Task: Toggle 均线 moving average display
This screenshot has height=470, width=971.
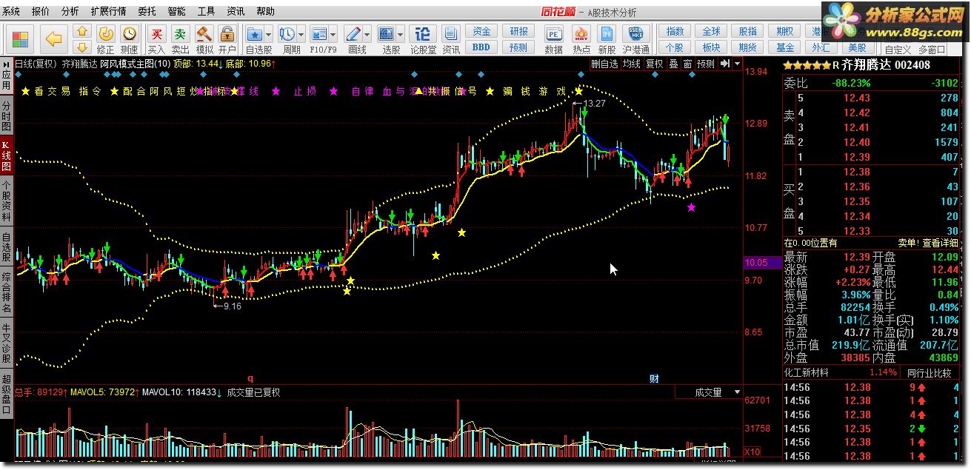Action: click(x=631, y=64)
